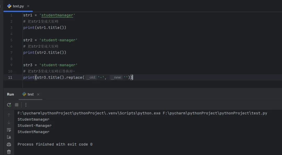Click the 'studentmanager' string on line 1
The width and height of the screenshot is (282, 155).
coord(57,15)
